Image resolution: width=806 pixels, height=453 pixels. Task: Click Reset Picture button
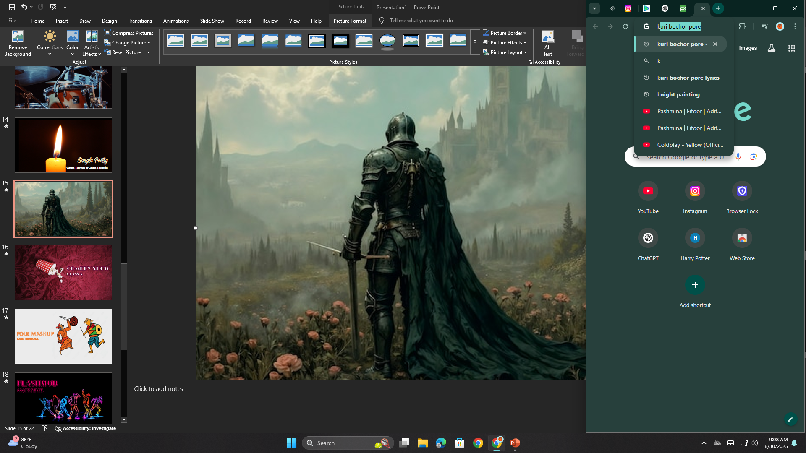click(123, 52)
